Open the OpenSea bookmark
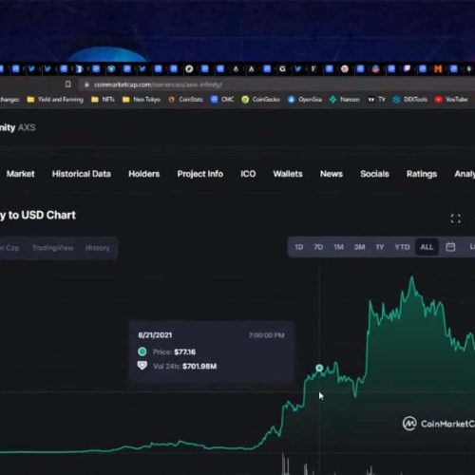475x475 pixels. coord(305,100)
